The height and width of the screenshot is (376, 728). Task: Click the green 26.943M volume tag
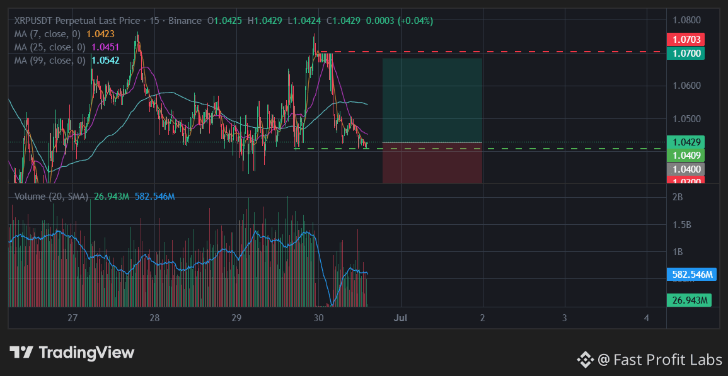[689, 300]
